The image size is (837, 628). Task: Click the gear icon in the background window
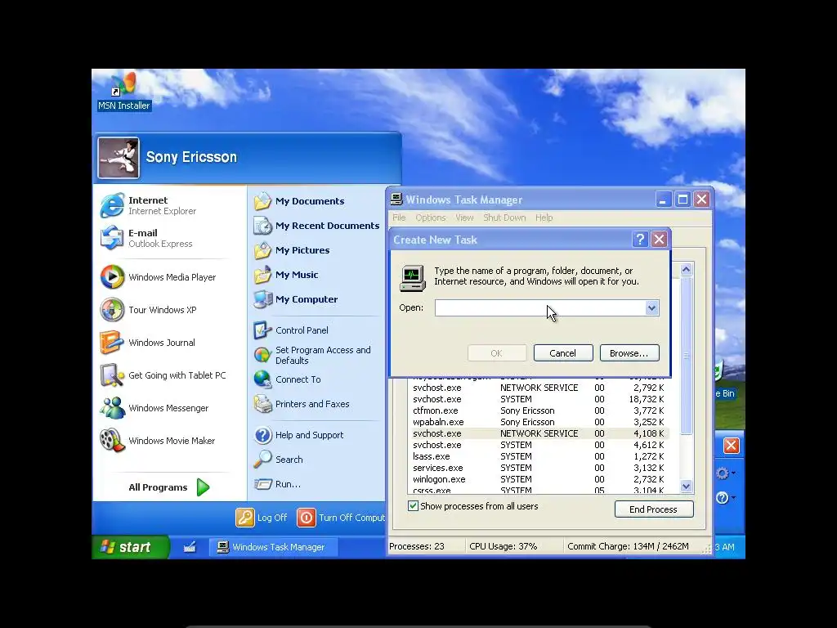(x=723, y=473)
